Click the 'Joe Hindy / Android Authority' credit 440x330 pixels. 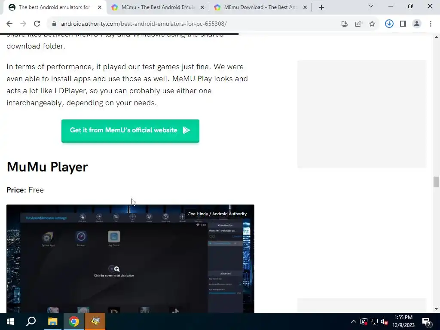point(217,214)
